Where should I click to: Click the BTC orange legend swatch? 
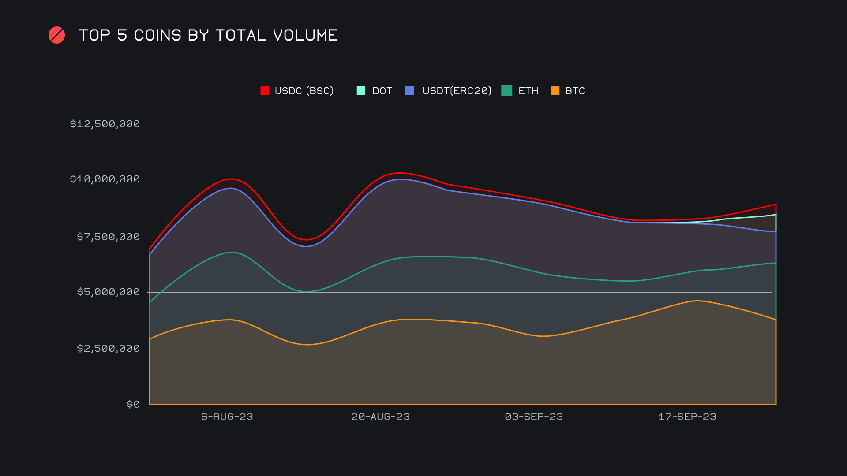tap(555, 90)
